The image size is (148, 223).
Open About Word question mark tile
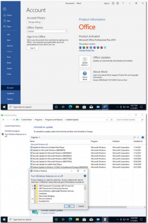(x=85, y=76)
